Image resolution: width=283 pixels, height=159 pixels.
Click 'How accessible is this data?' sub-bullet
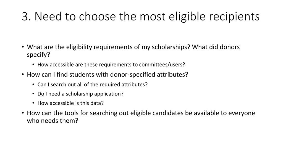[70, 103]
